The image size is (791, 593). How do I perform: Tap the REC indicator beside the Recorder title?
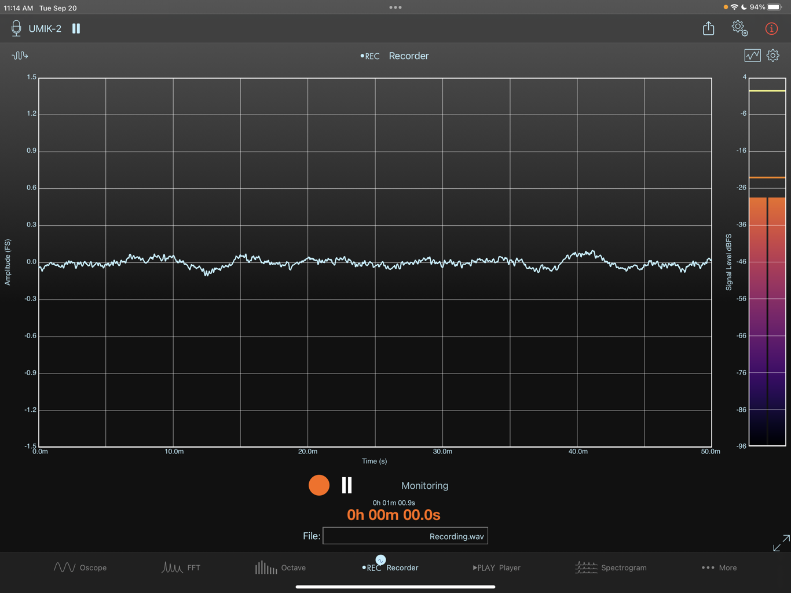tap(370, 56)
